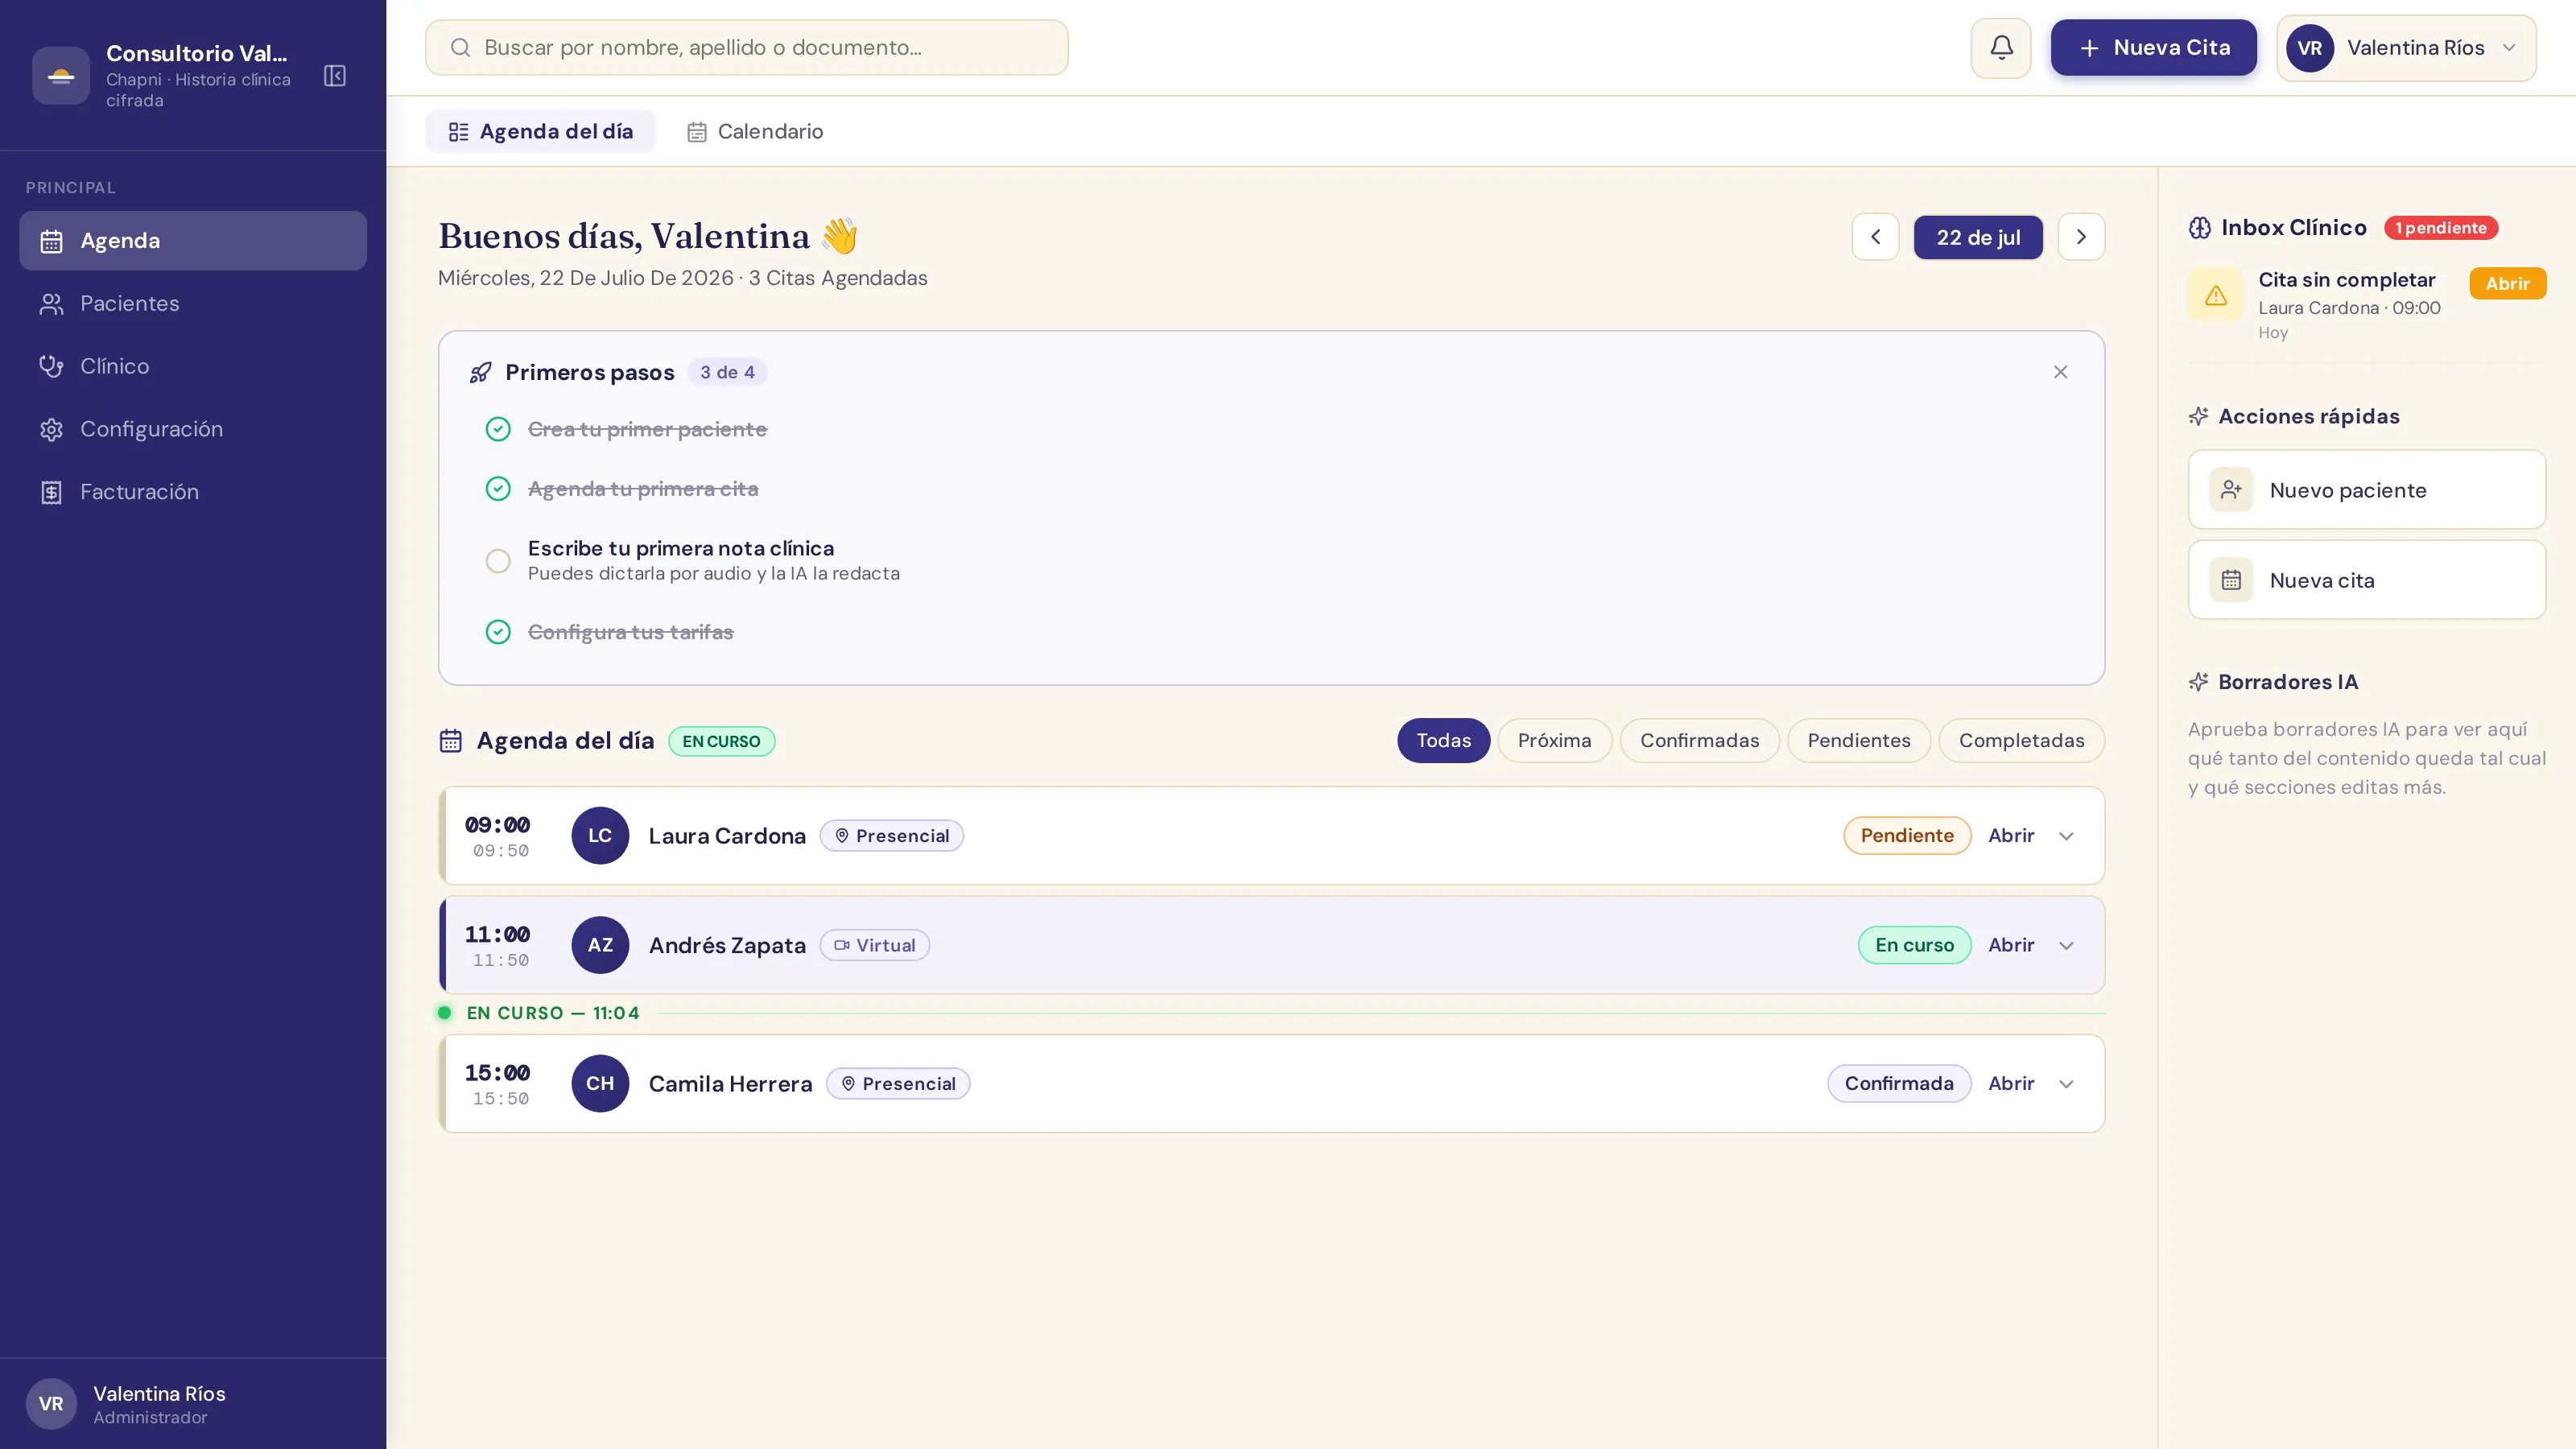Click the Consultorio logo icon
2576x1449 pixels.
61,76
